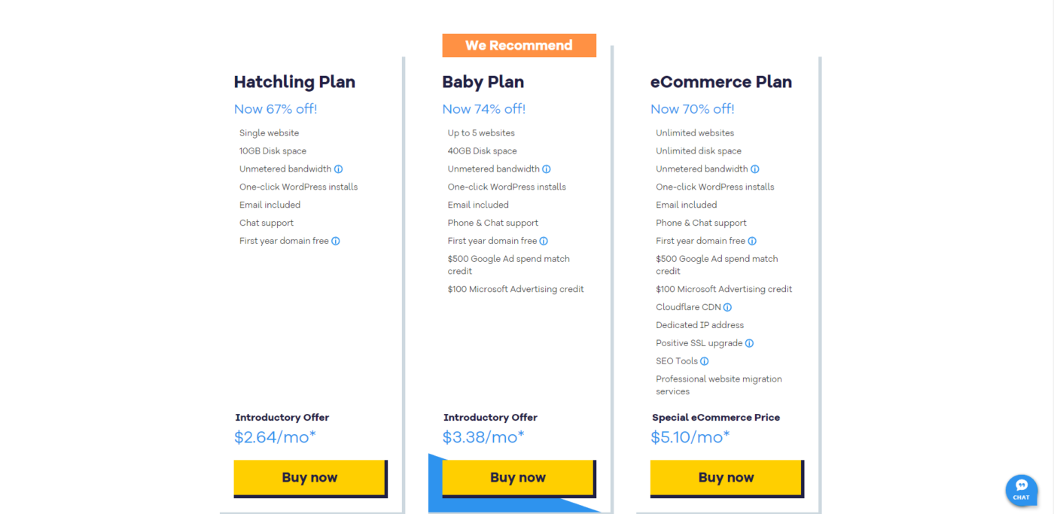Click Buy now under Baby Plan

tap(518, 478)
